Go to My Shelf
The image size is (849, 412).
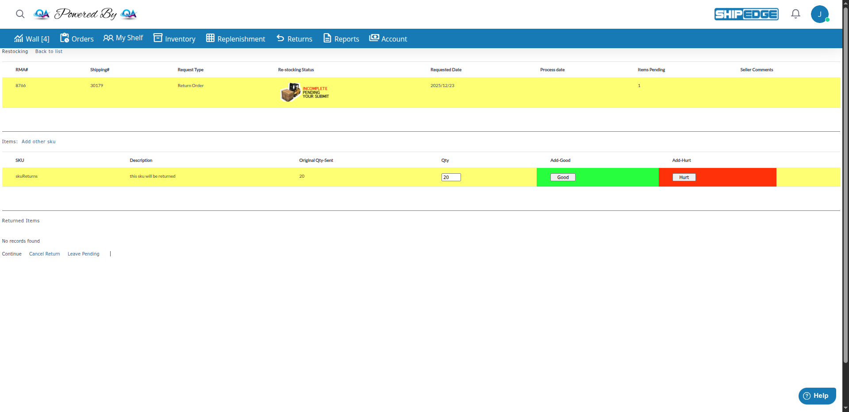(123, 38)
